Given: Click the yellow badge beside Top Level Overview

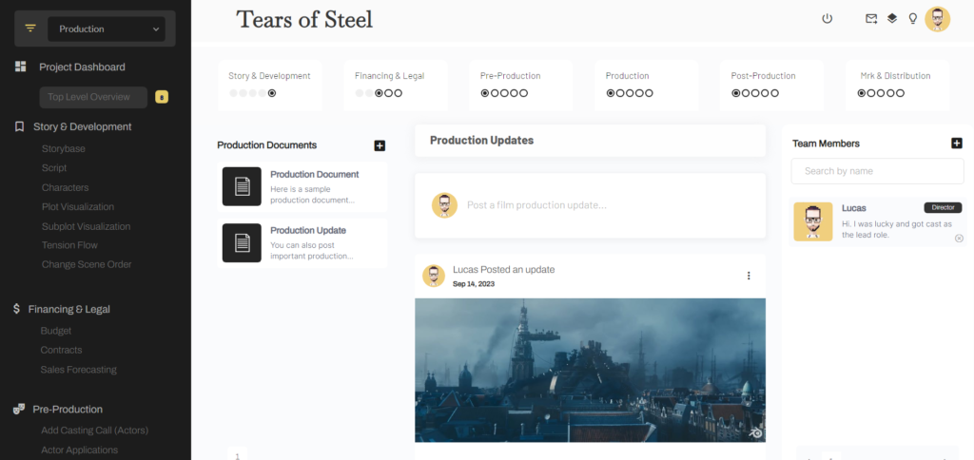Looking at the screenshot, I should point(162,97).
